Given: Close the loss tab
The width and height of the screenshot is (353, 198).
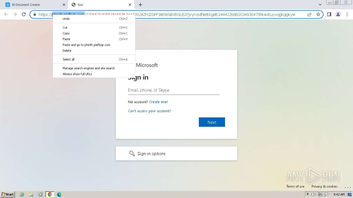Looking at the screenshot, I should 130,5.
